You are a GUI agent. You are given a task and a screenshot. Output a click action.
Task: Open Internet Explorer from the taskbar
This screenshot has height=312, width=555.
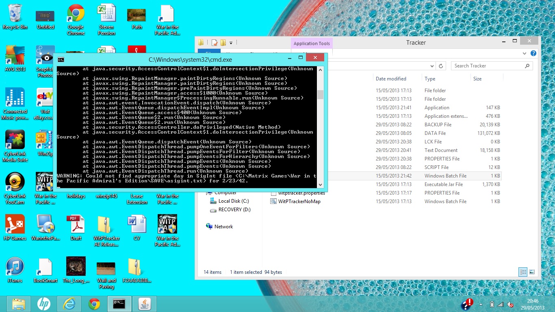point(69,304)
